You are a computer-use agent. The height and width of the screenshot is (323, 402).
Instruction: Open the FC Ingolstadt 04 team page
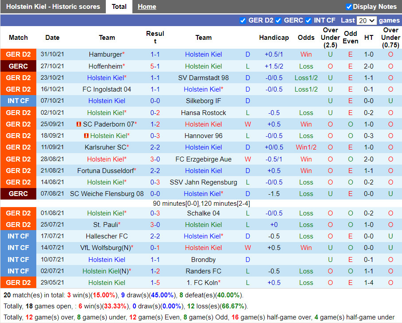click(x=107, y=89)
